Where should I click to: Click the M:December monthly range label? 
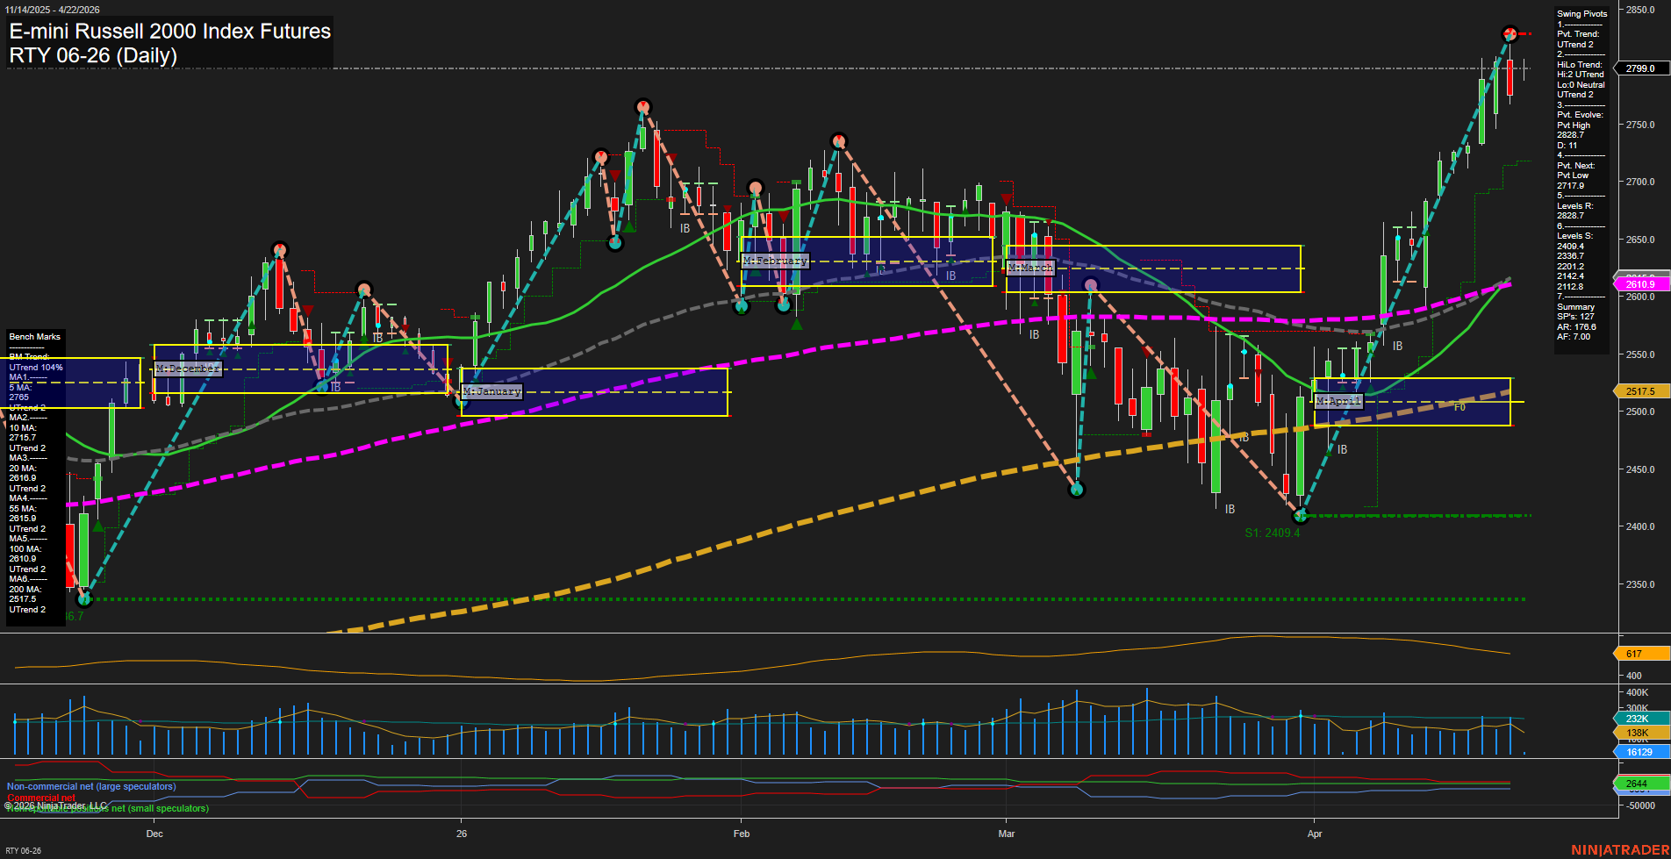pos(188,369)
